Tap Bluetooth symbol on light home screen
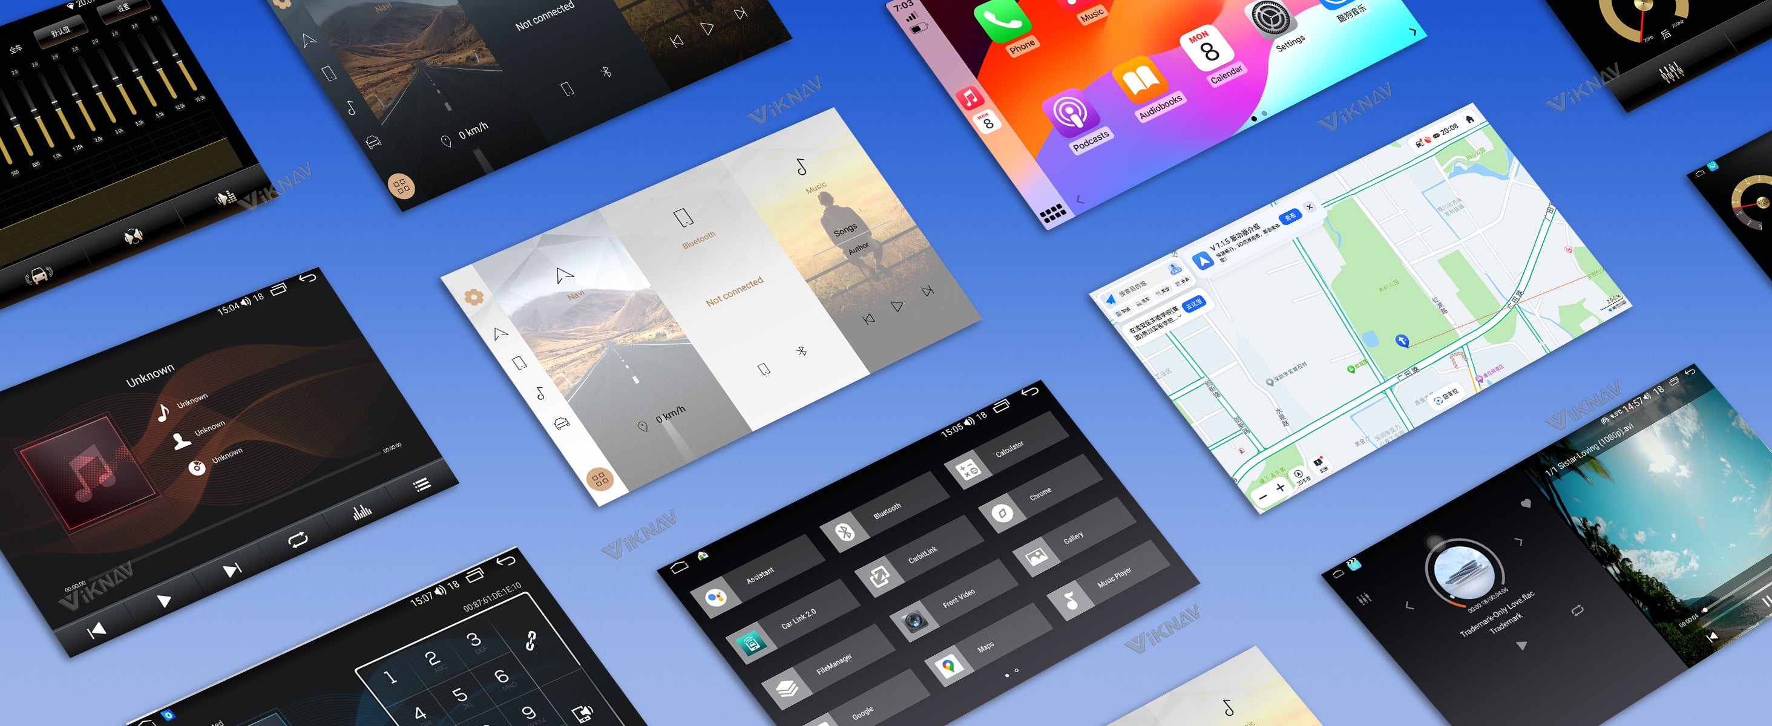Viewport: 1772px width, 726px height. point(801,352)
